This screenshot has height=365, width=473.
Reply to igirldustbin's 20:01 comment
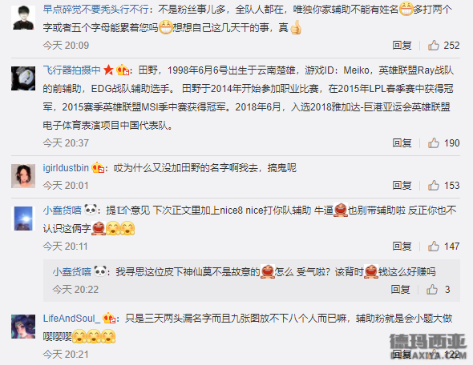pos(402,185)
